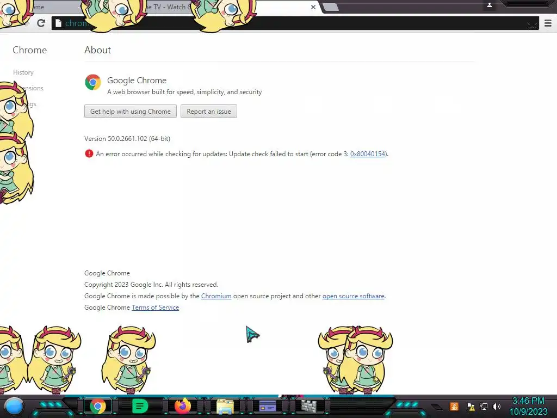This screenshot has width=557, height=418.
Task: Open the purple card app in taskbar
Action: point(268,405)
